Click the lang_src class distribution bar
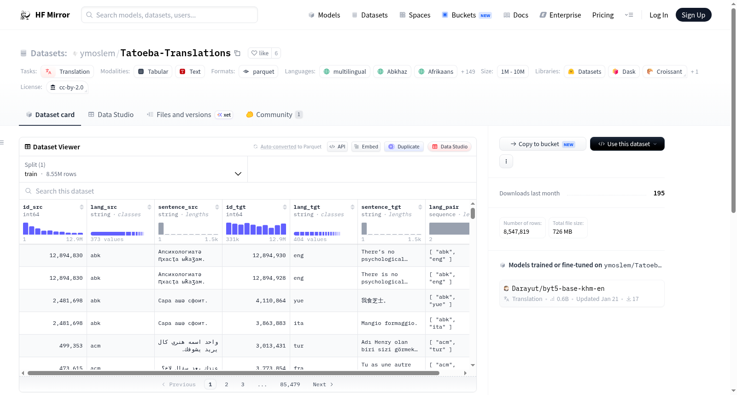Viewport: 737px width, 395px height. click(x=117, y=234)
